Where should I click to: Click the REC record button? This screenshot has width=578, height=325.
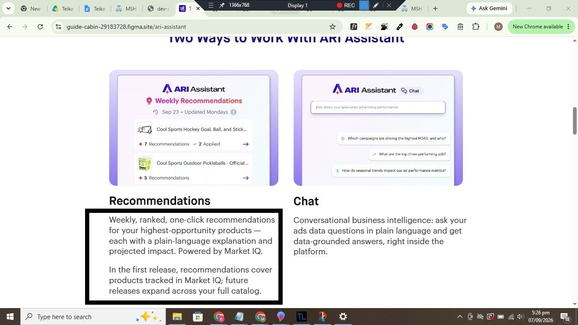pyautogui.click(x=346, y=6)
